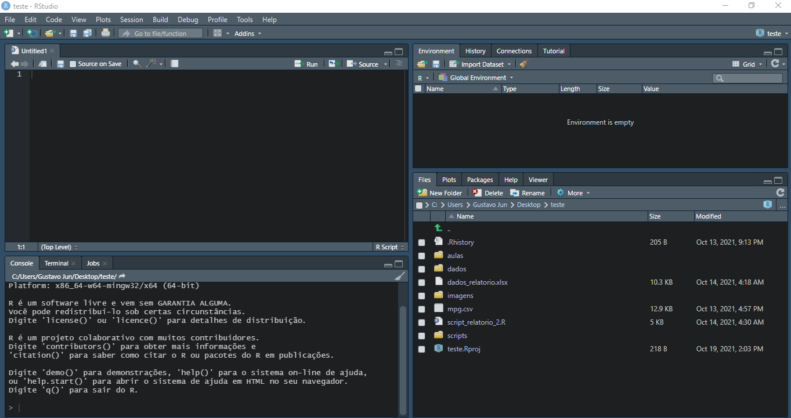Viewport: 791px width, 418px height.
Task: Refresh the Environment pane
Action: click(x=775, y=64)
